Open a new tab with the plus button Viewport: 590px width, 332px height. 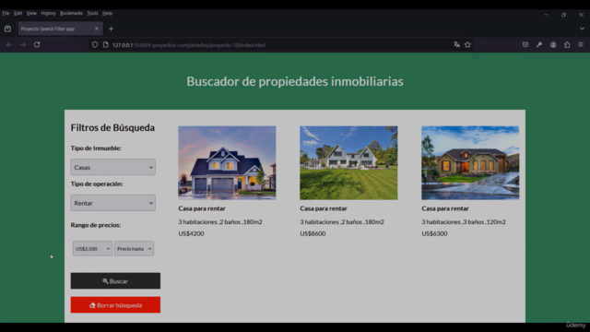[x=111, y=29]
